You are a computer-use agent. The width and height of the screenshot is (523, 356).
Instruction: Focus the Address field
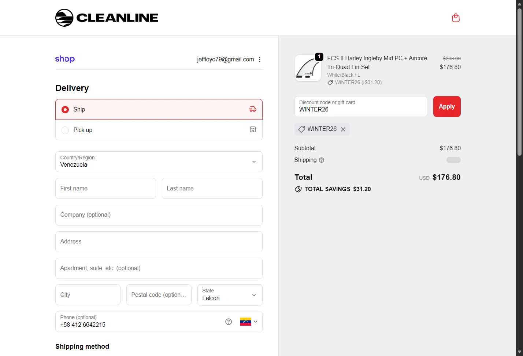(x=159, y=242)
